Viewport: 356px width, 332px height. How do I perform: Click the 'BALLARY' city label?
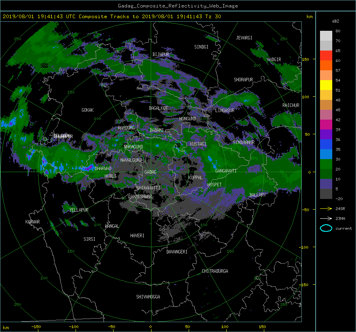tap(258, 195)
